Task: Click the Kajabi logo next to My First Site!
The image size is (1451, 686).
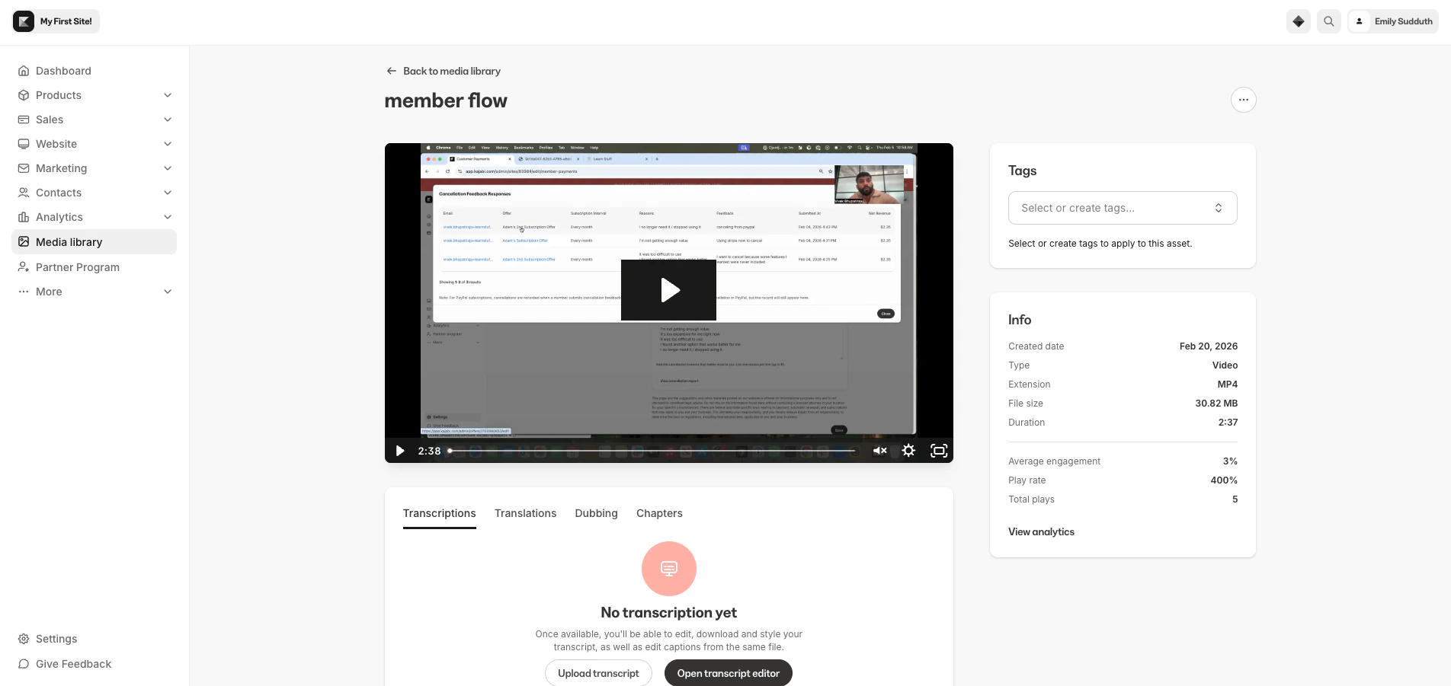Action: click(x=23, y=21)
